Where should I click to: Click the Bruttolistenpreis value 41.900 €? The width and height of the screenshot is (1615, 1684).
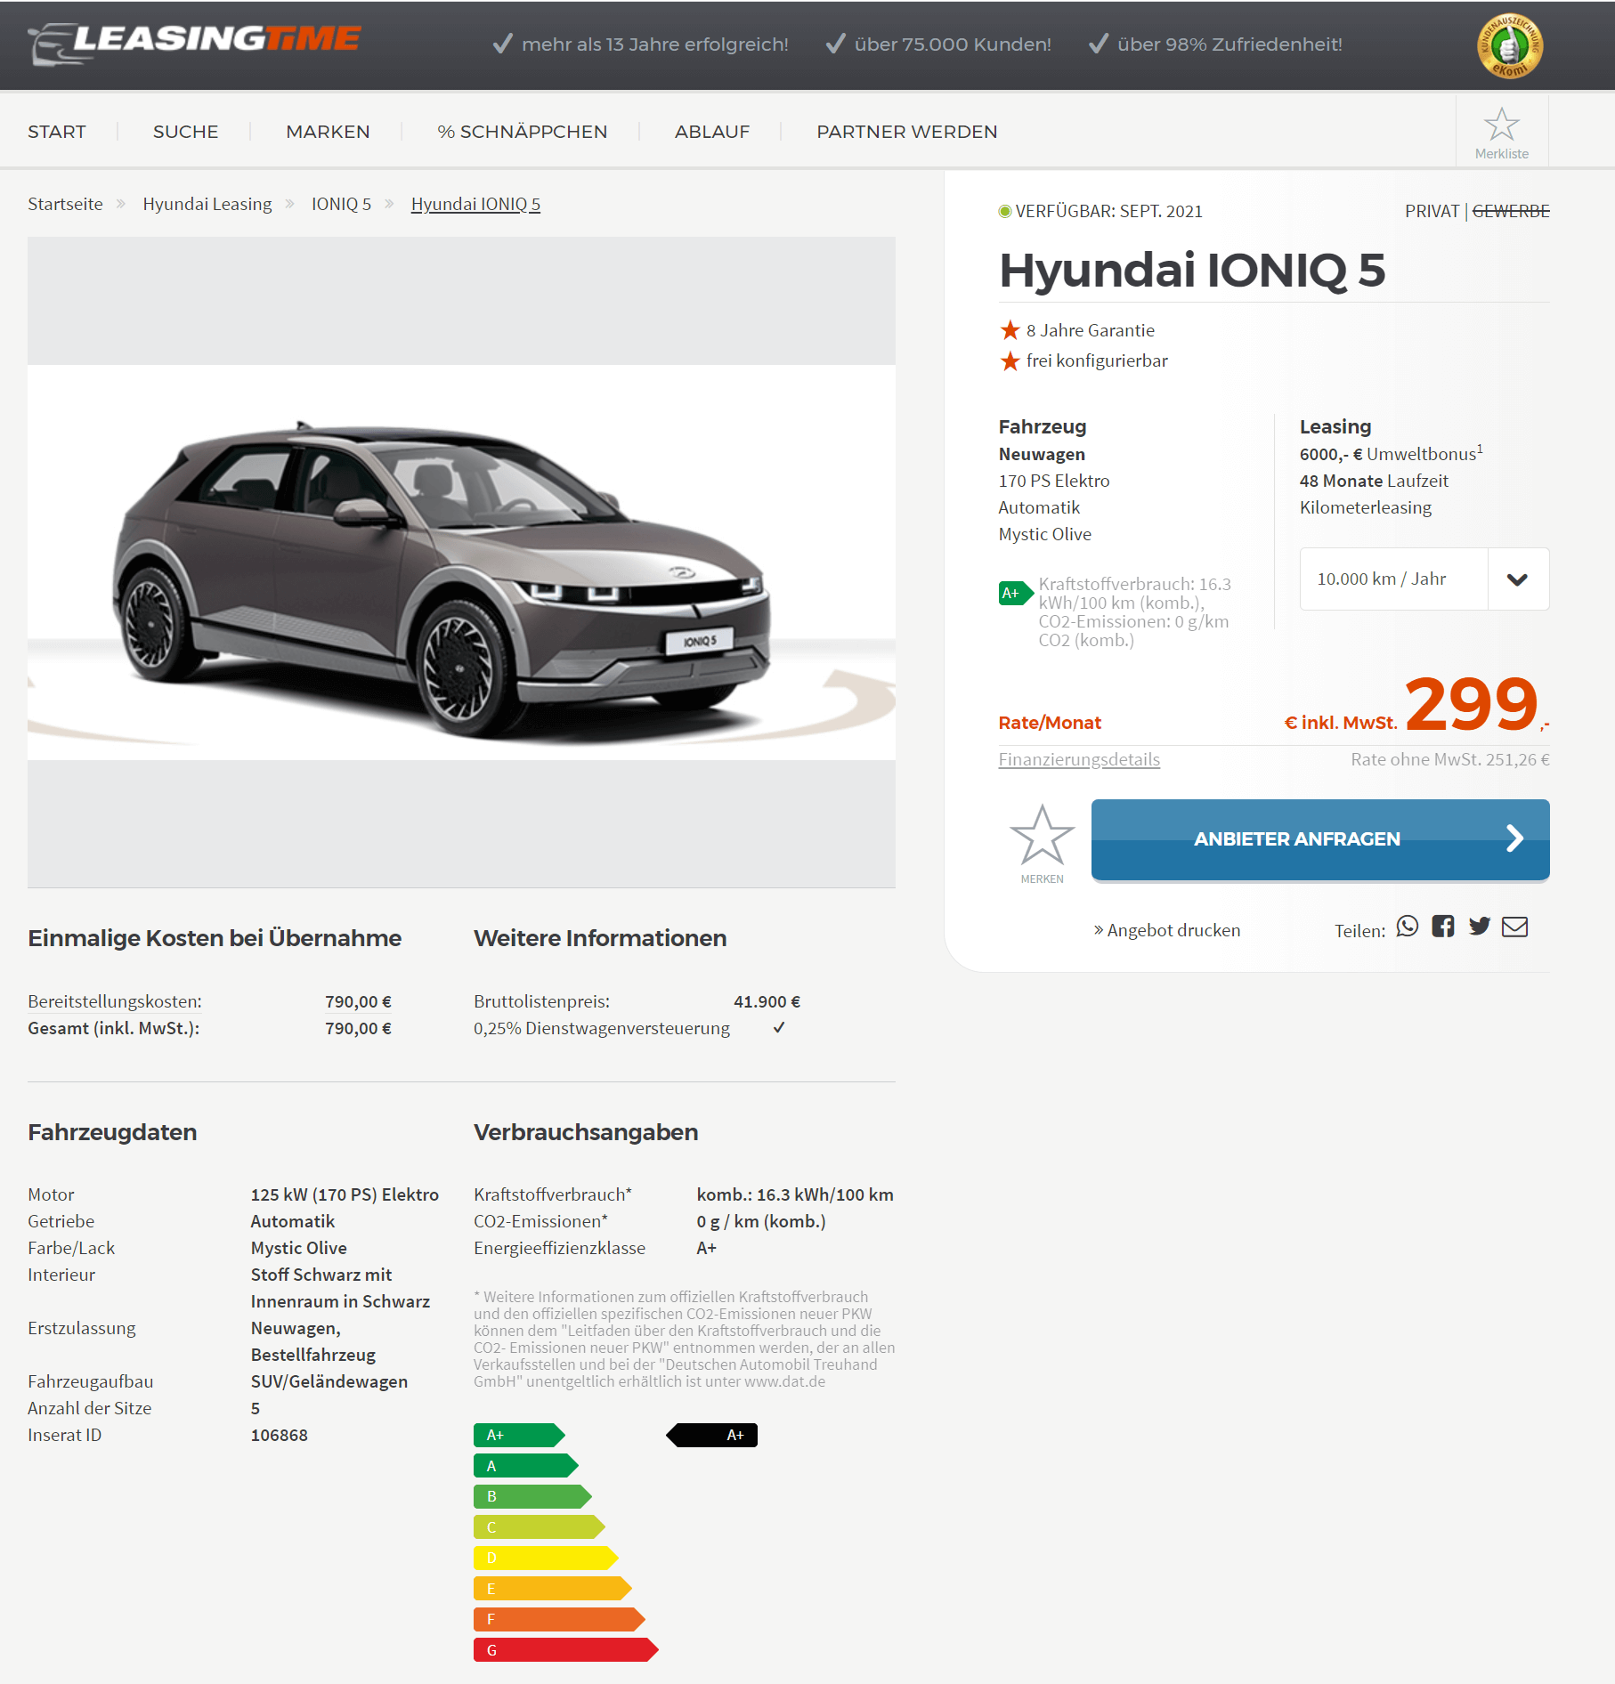767,1001
